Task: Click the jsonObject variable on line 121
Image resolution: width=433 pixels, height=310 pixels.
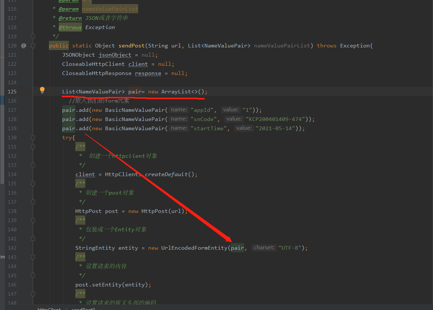Action: (115, 55)
